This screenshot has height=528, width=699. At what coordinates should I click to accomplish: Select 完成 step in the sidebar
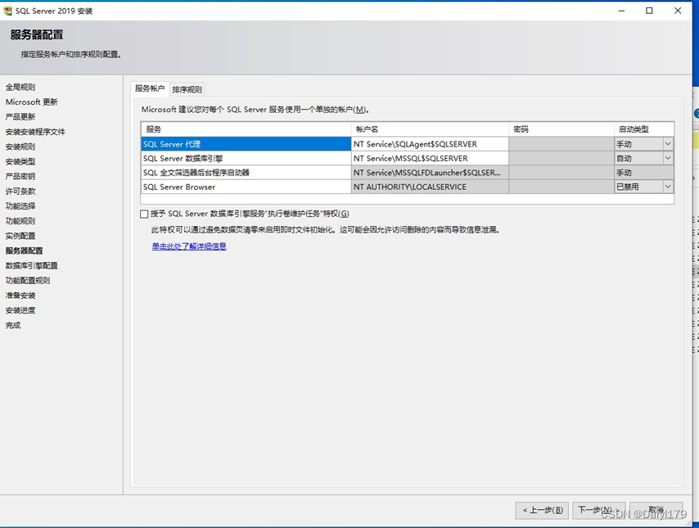pyautogui.click(x=13, y=325)
